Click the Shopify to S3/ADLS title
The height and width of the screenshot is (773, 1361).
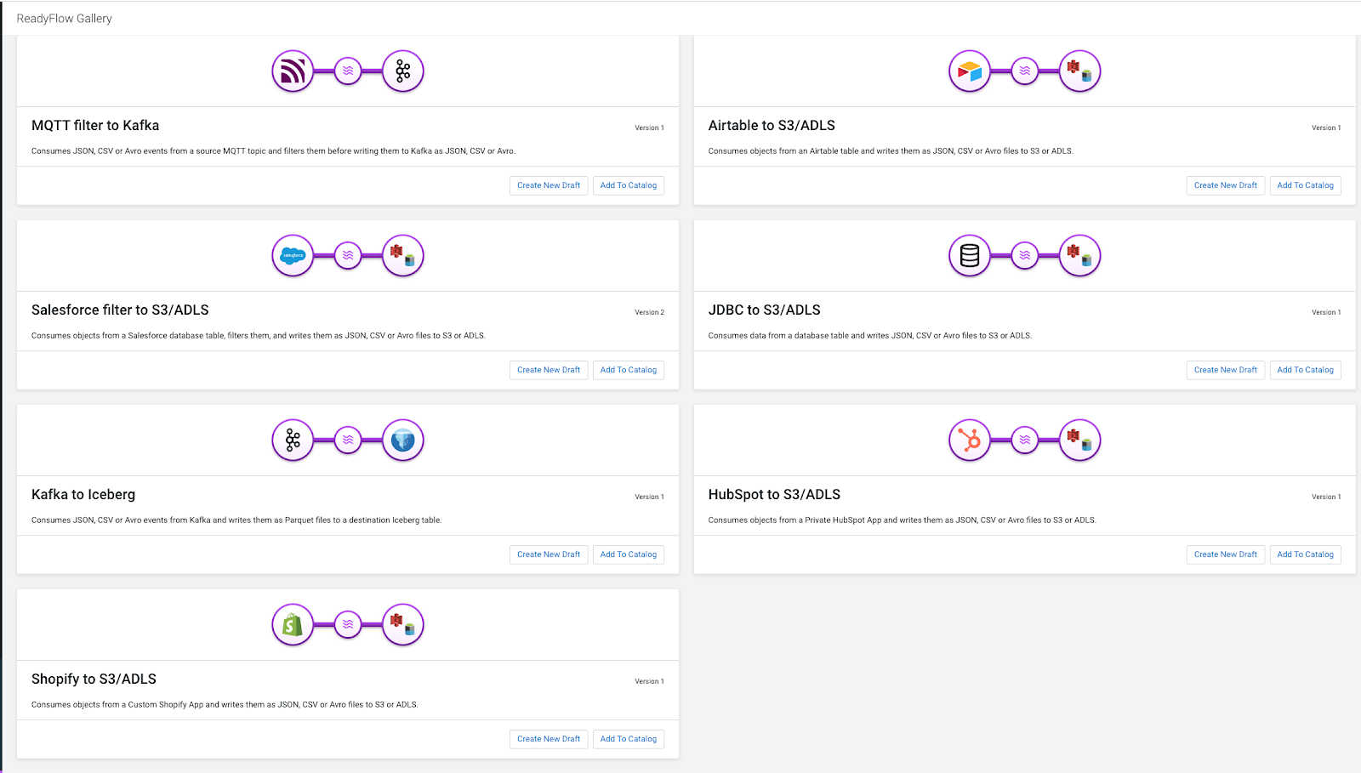click(94, 679)
